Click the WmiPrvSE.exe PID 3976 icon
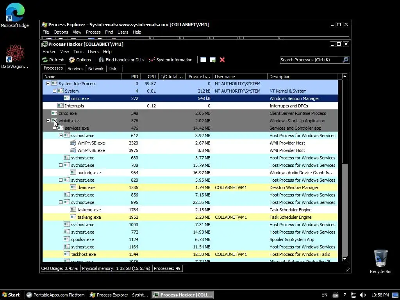Image resolution: width=400 pixels, height=300 pixels. pyautogui.click(x=73, y=150)
